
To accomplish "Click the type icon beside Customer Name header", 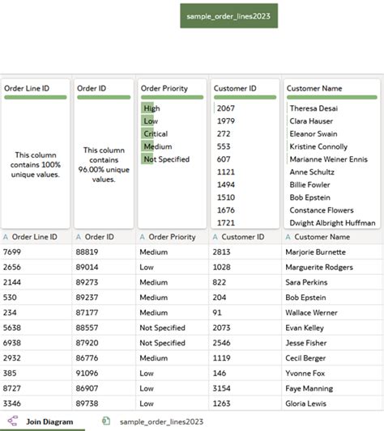I will click(288, 237).
